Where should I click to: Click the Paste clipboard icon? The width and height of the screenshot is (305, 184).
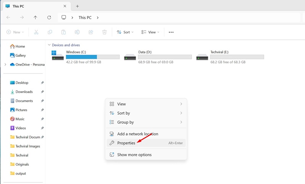[63, 32]
